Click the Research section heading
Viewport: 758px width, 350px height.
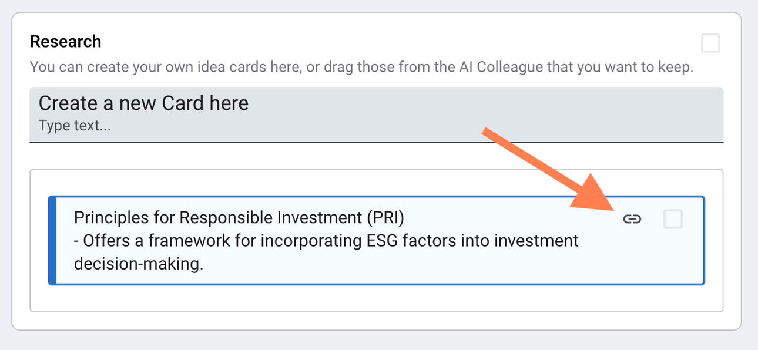coord(65,42)
